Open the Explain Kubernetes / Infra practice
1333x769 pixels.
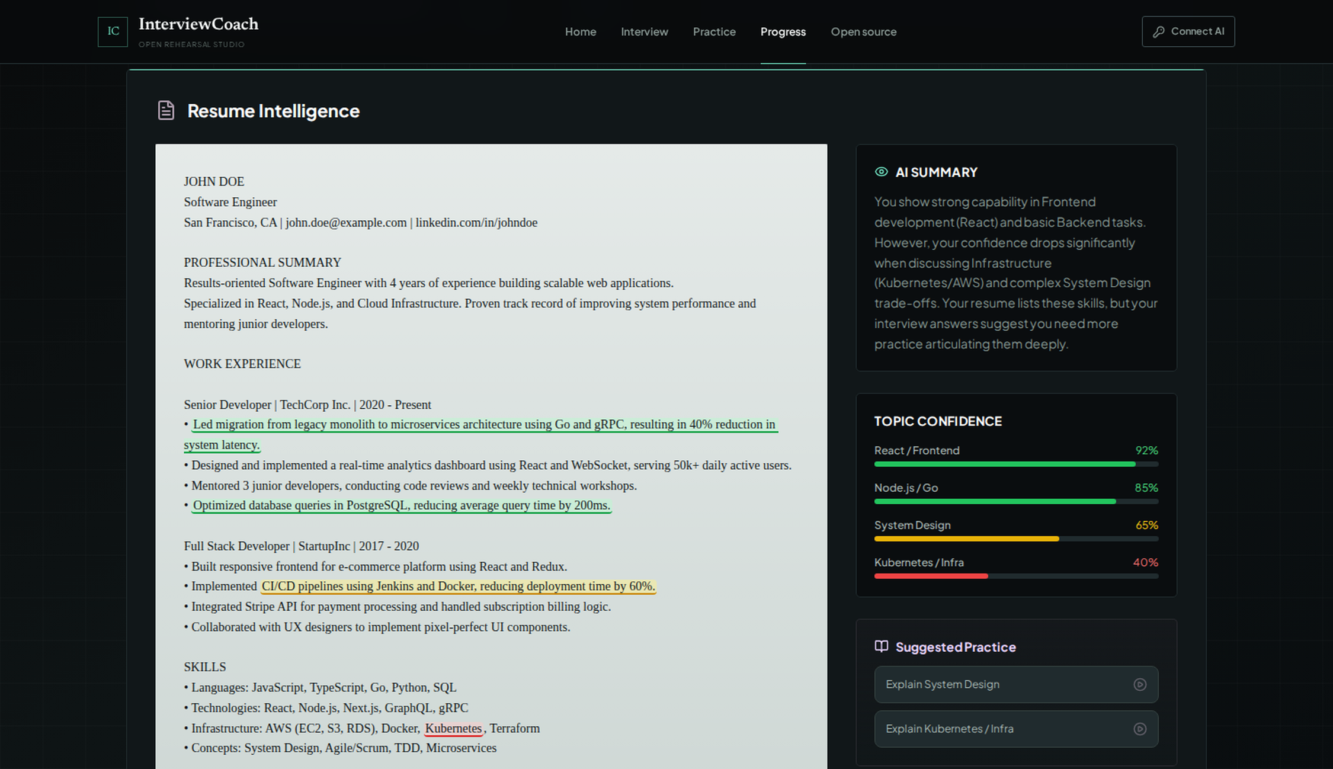[1016, 729]
